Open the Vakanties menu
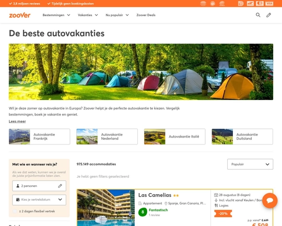This screenshot has width=282, height=226. [x=88, y=15]
